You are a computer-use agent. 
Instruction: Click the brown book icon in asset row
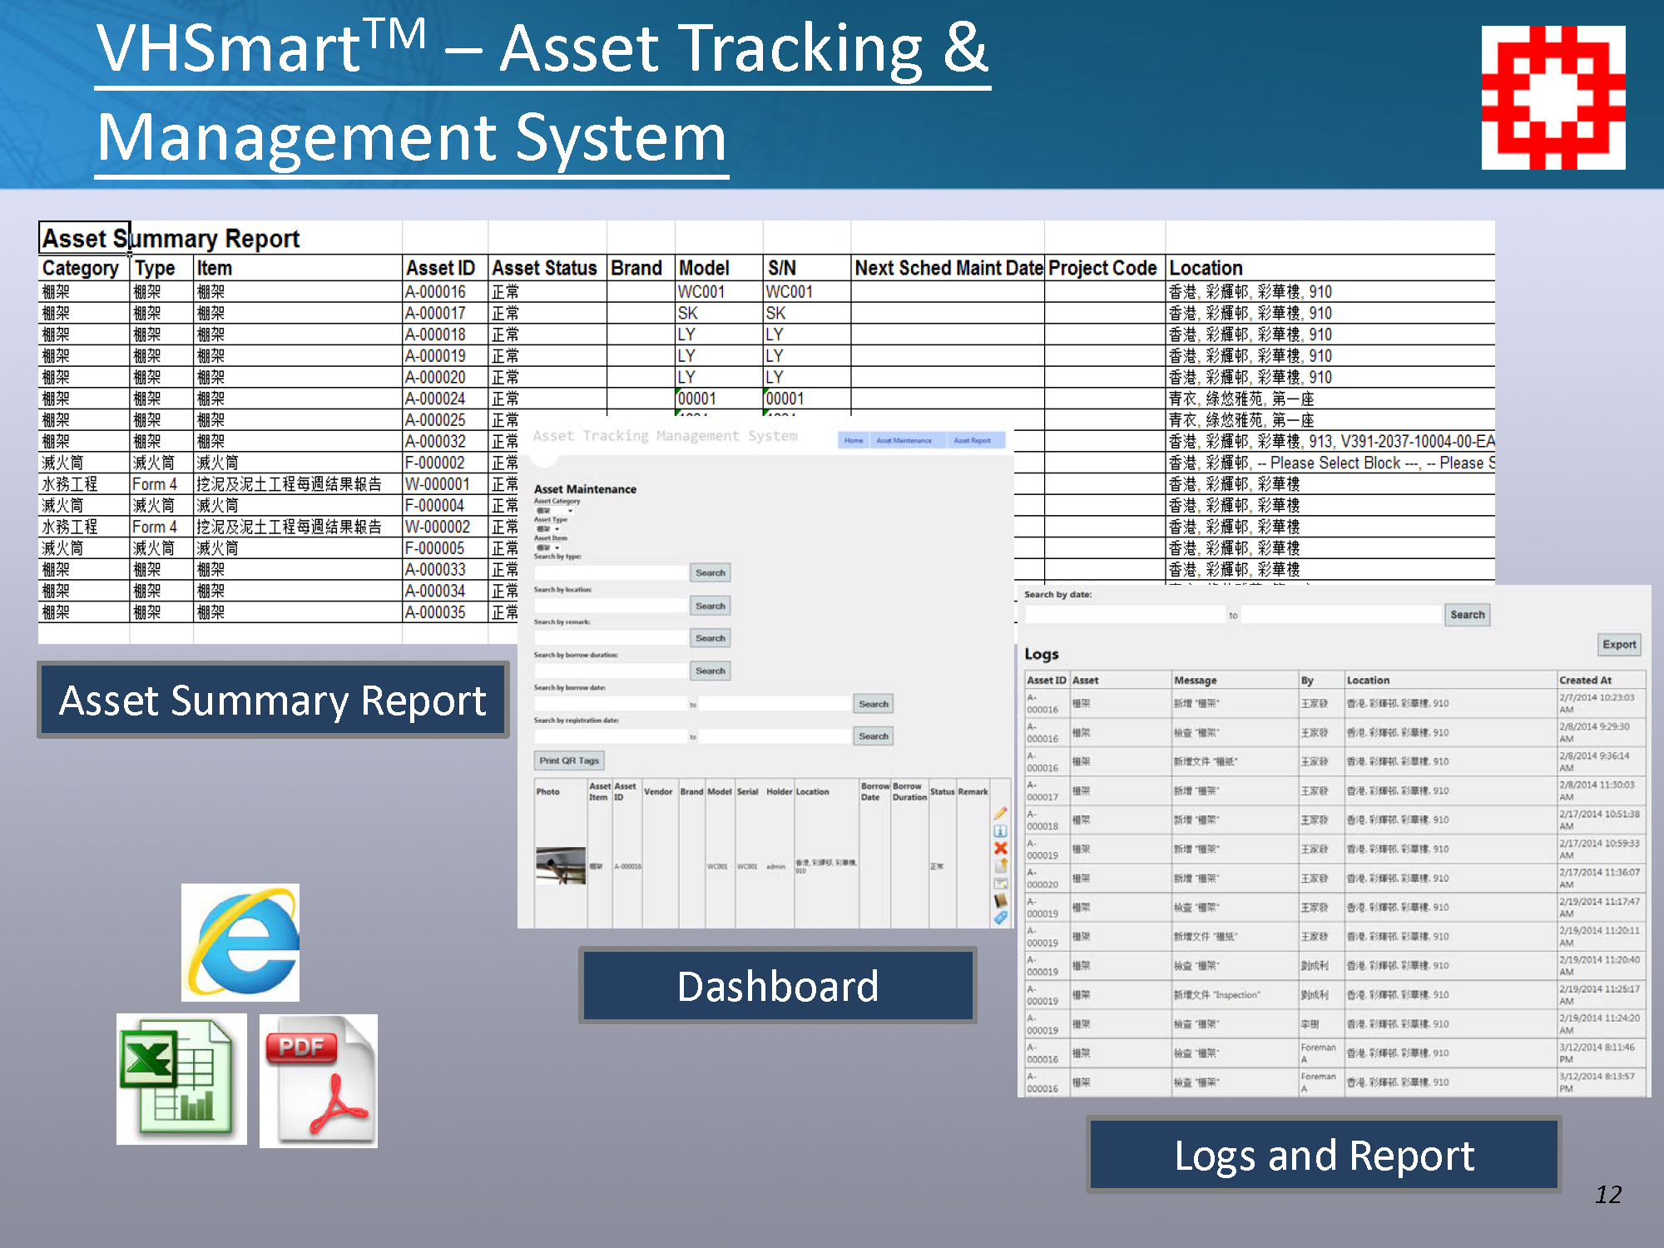[x=1001, y=900]
